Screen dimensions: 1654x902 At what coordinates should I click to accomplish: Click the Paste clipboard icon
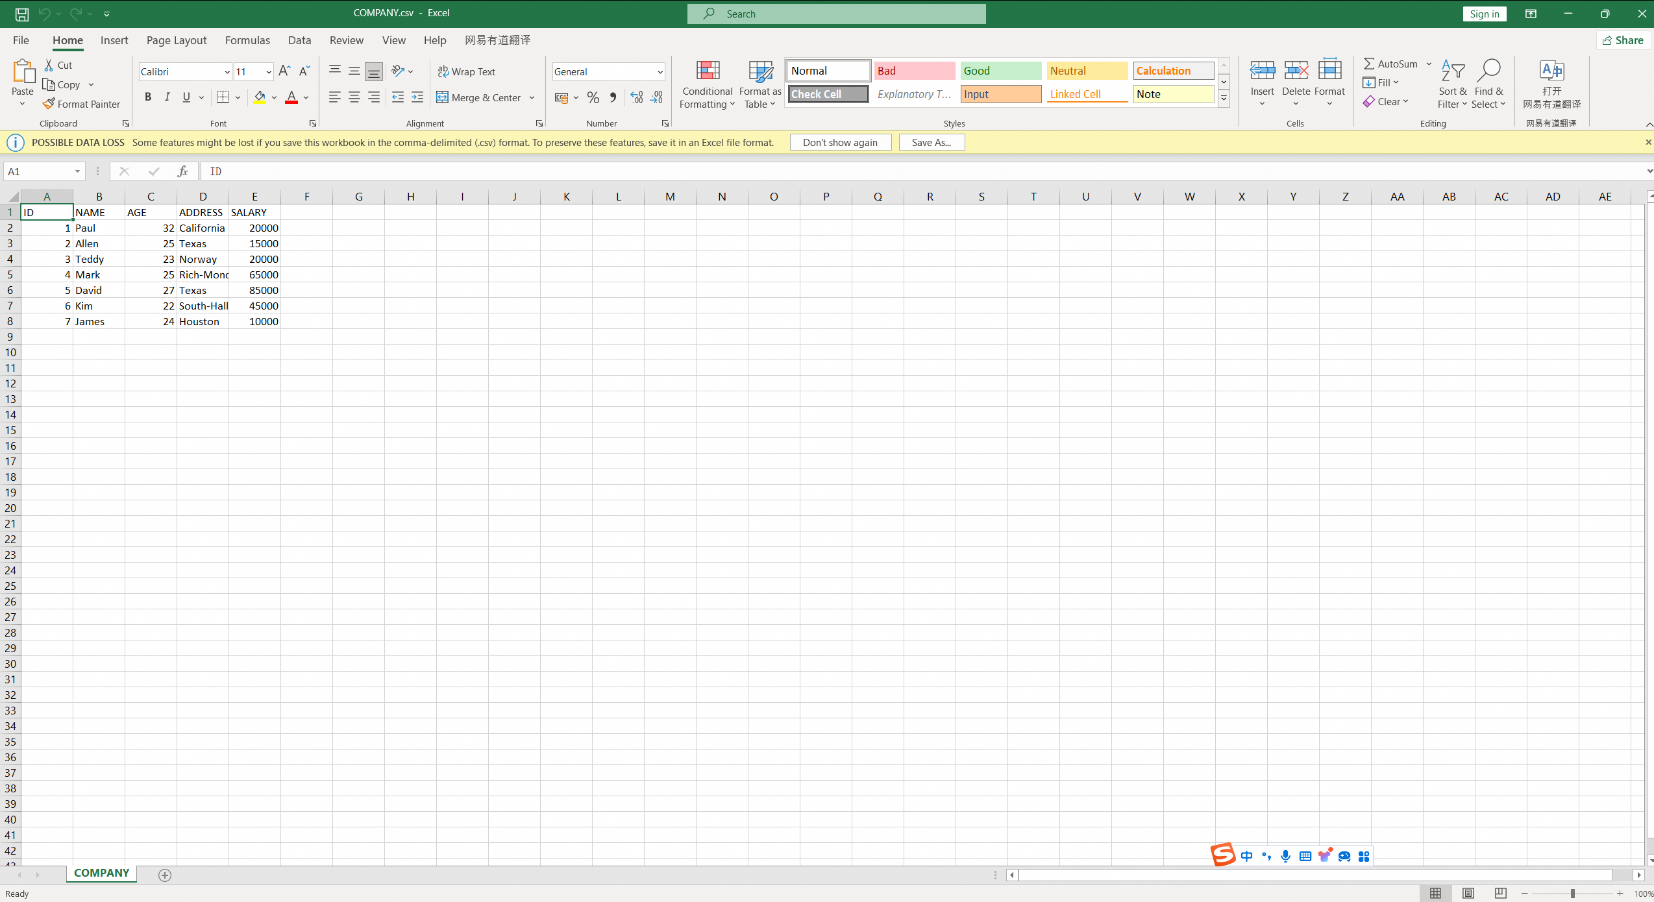tap(23, 71)
